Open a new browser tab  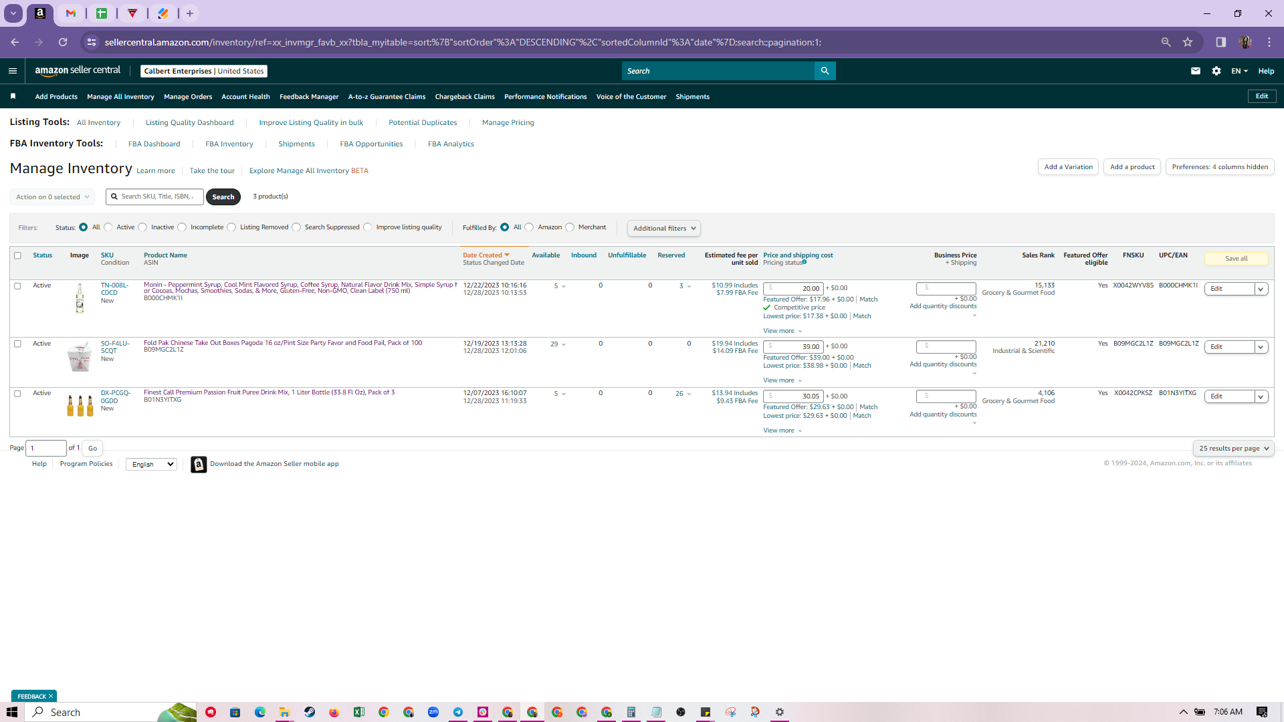click(x=190, y=13)
